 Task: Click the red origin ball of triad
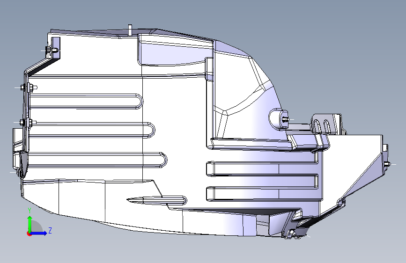(x=29, y=234)
